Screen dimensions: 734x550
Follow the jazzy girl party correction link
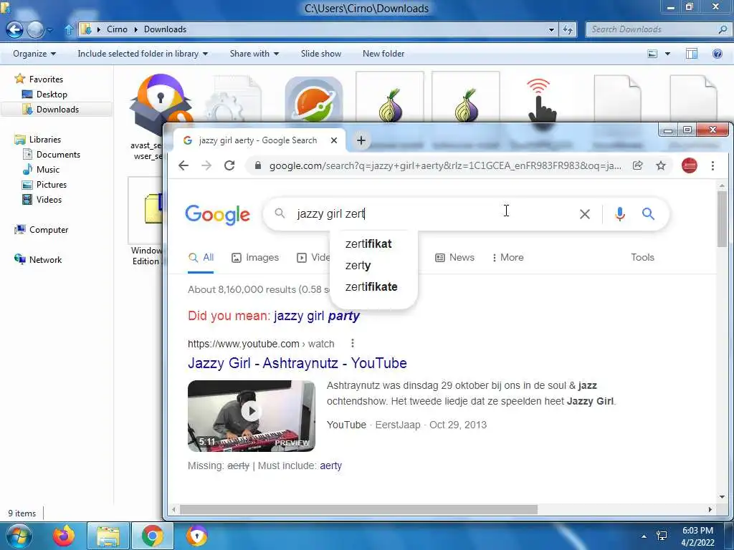tap(316, 316)
